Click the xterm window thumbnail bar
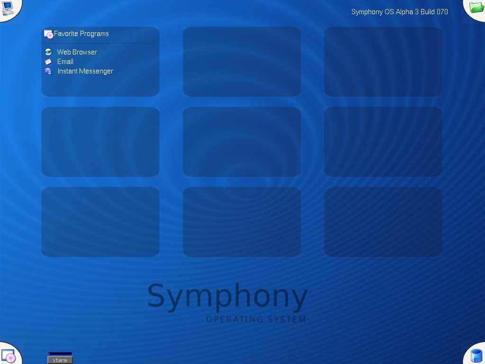 pos(60,354)
